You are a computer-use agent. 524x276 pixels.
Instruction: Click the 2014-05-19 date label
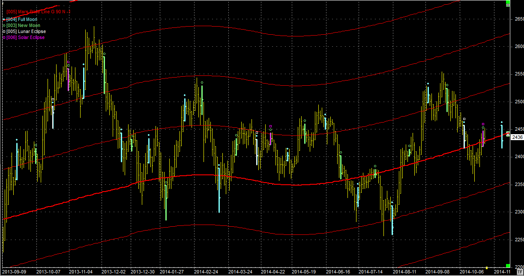(304, 272)
